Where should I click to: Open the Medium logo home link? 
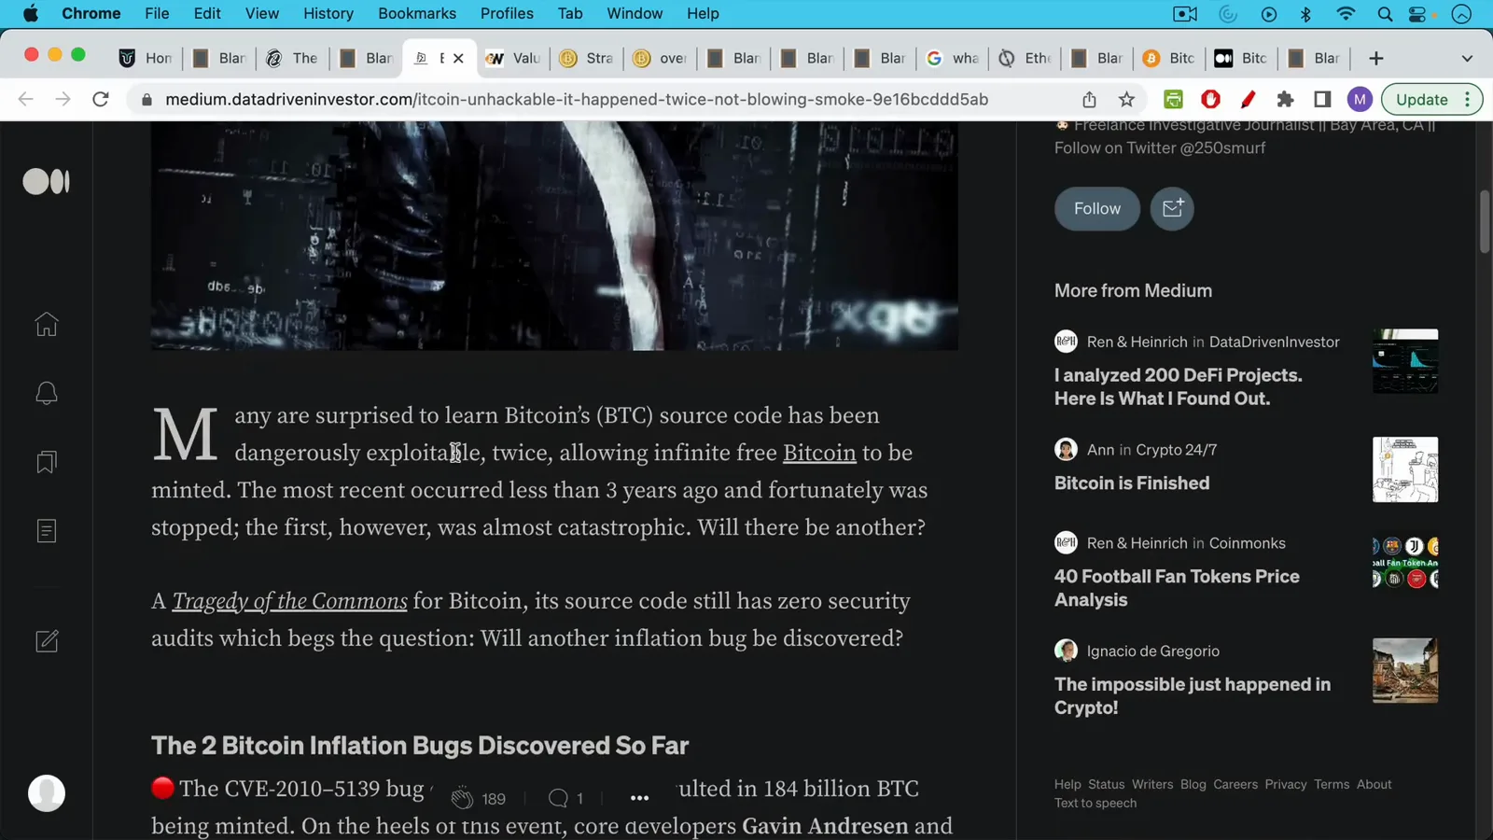pyautogui.click(x=47, y=181)
